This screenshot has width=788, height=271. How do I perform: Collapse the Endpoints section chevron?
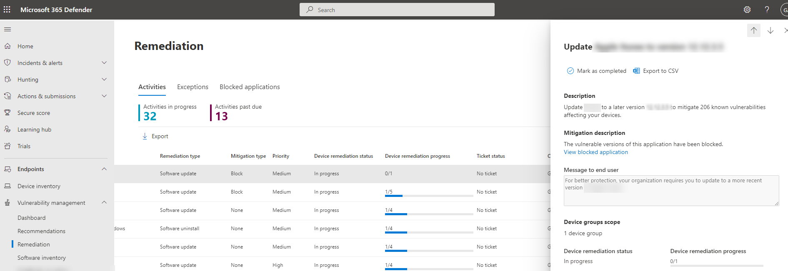coord(104,169)
